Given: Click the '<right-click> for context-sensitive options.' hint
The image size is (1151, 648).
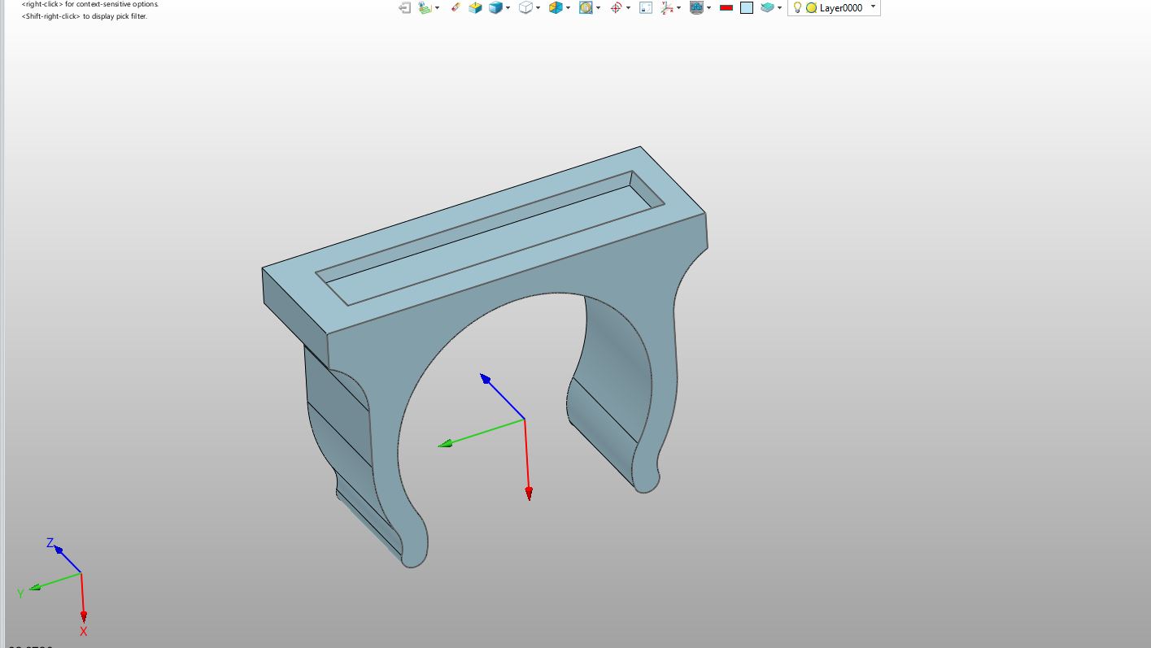Looking at the screenshot, I should [90, 4].
